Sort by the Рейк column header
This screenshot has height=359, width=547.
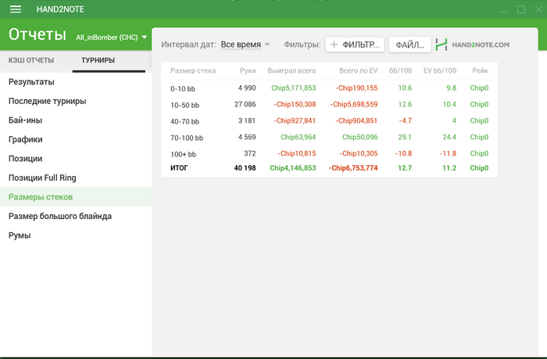coord(481,70)
